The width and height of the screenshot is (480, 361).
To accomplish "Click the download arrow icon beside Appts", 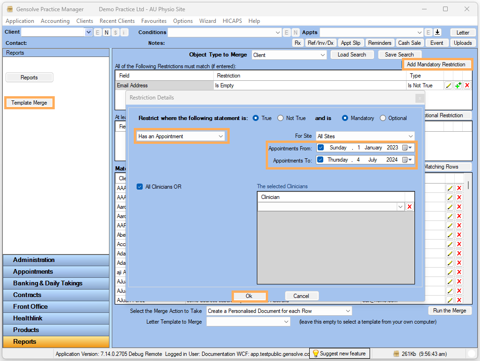I will pos(438,32).
